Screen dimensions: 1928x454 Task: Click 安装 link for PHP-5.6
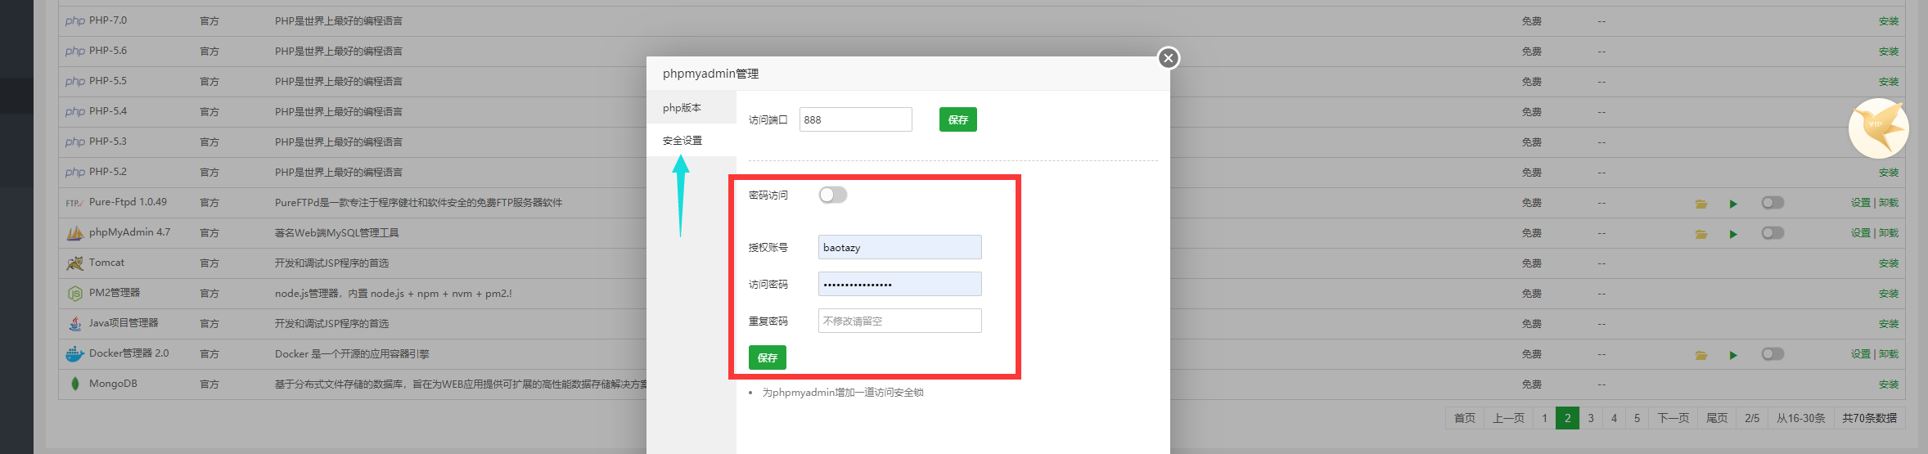click(x=1888, y=52)
